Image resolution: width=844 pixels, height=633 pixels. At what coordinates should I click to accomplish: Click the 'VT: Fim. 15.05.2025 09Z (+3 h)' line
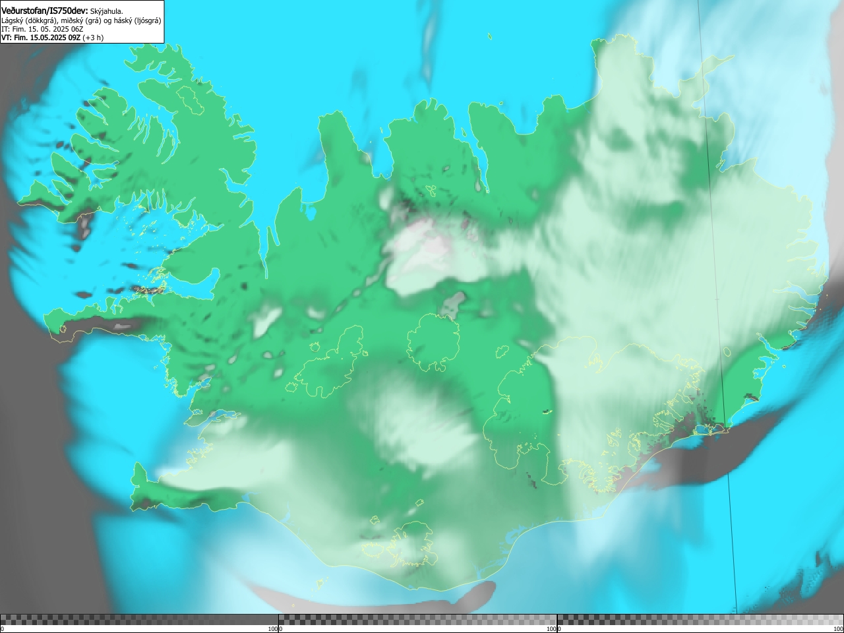point(53,38)
